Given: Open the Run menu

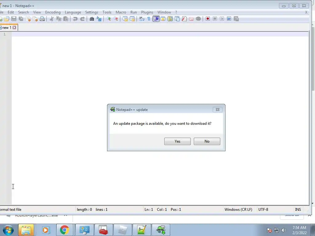Looking at the screenshot, I should pos(134,12).
